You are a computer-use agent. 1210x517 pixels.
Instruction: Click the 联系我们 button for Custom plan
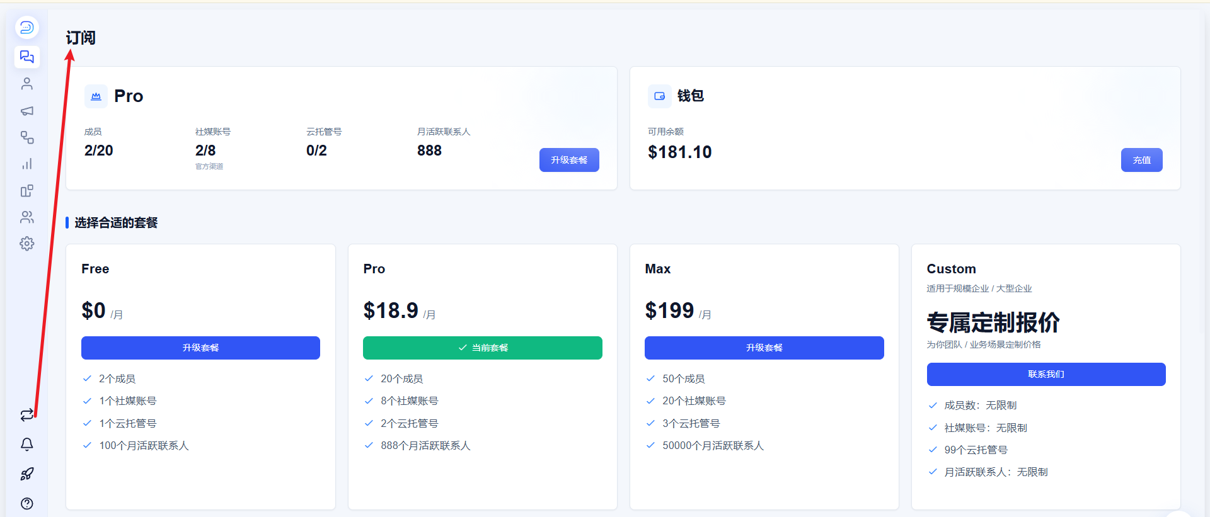(x=1046, y=374)
